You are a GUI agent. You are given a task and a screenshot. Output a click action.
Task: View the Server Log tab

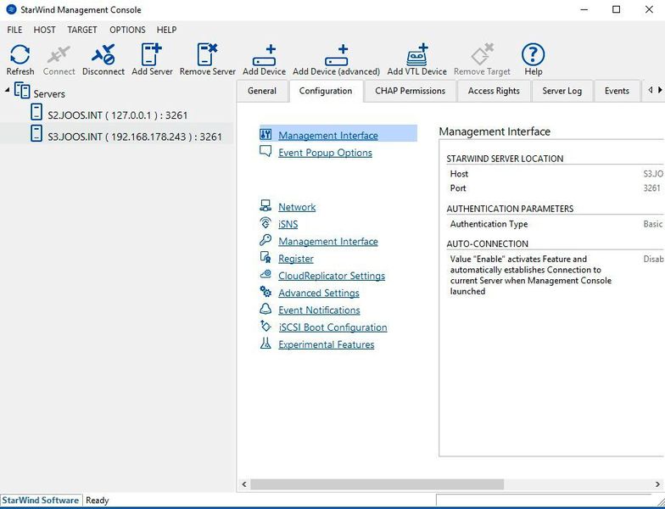tap(562, 91)
